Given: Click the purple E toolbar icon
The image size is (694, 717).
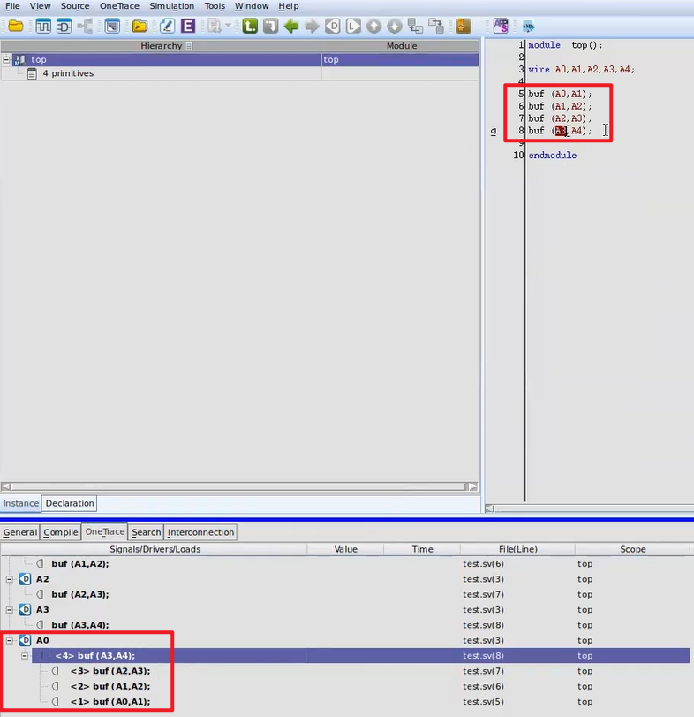Looking at the screenshot, I should point(188,26).
